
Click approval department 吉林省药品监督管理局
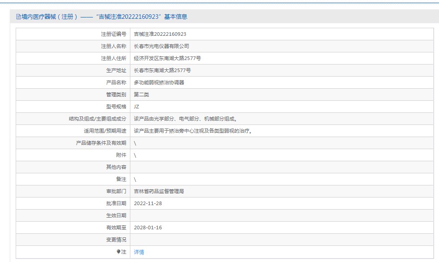point(159,191)
